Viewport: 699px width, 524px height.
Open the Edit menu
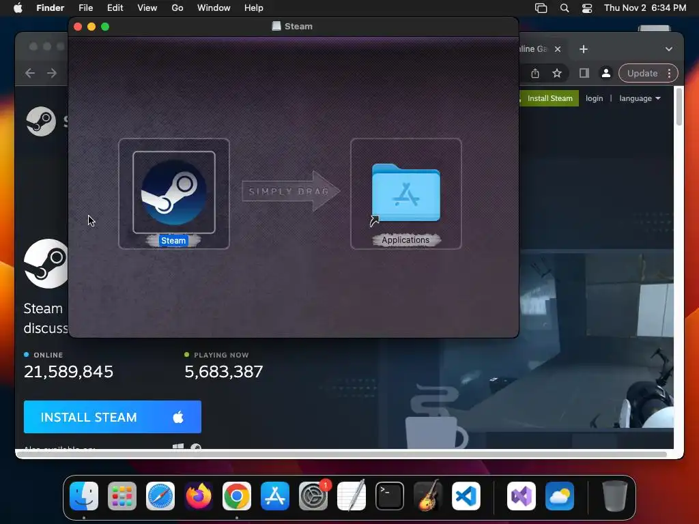point(115,8)
